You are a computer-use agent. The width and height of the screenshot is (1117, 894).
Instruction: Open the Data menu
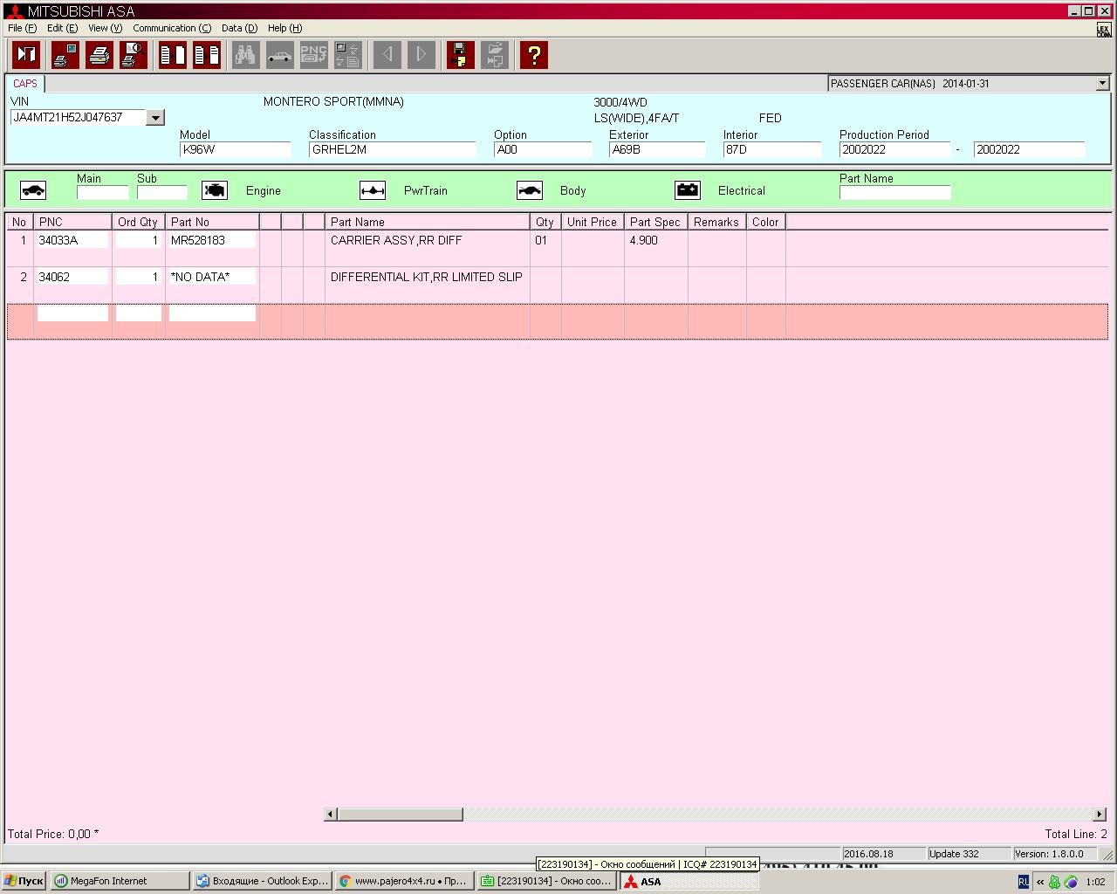pos(238,28)
